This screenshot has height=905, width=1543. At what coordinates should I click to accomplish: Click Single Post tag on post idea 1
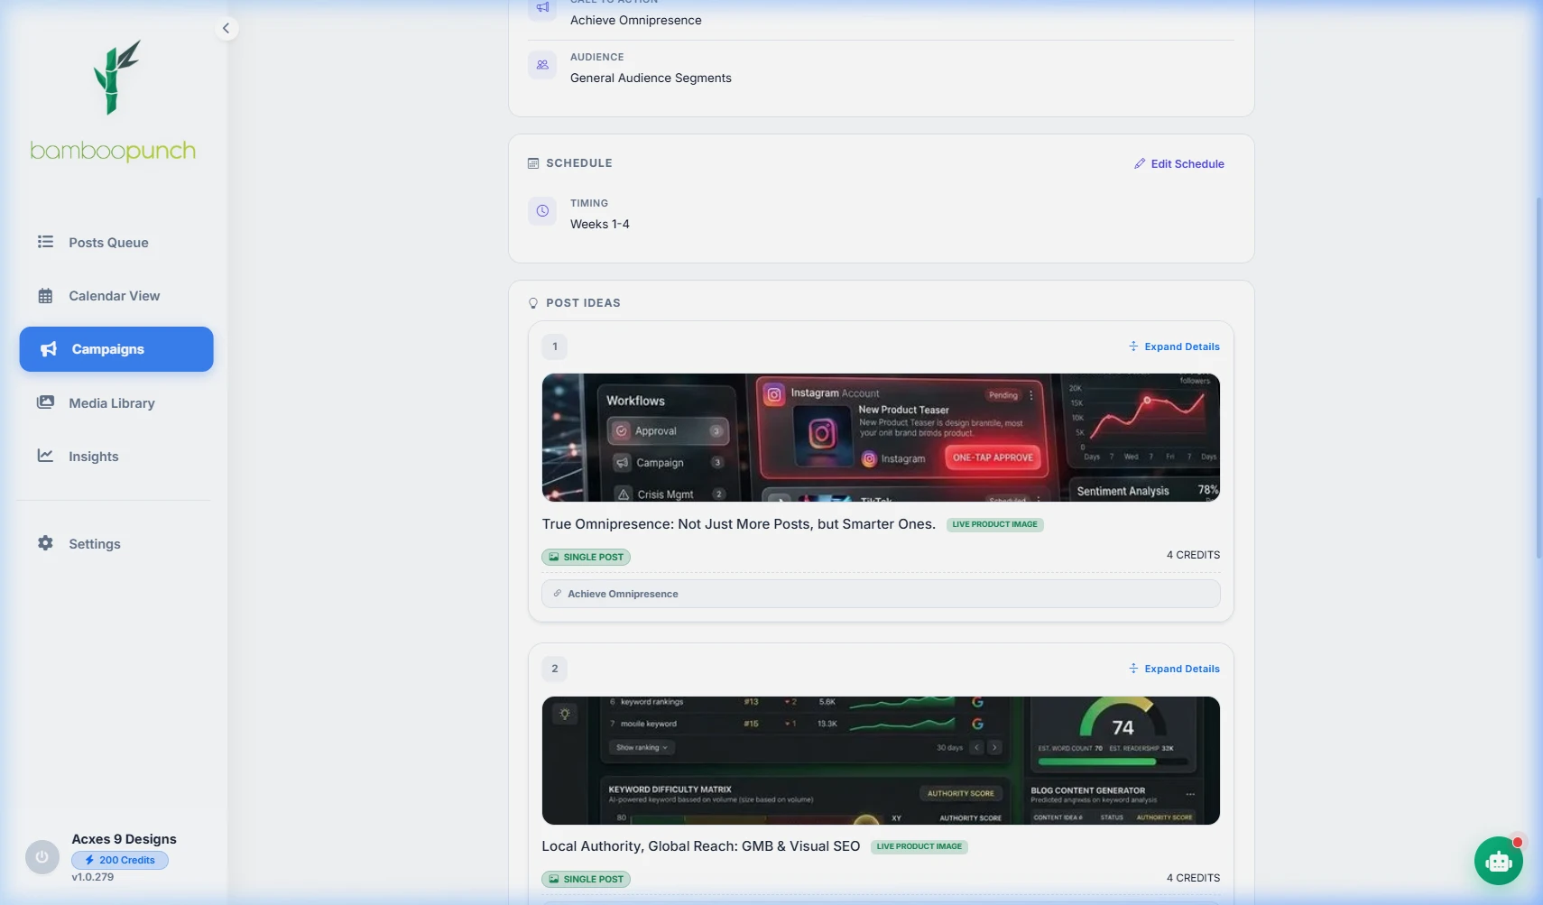click(586, 557)
